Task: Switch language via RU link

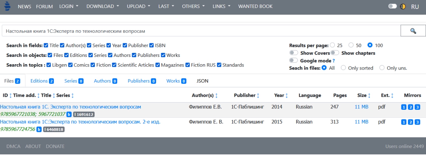Action: (x=415, y=6)
